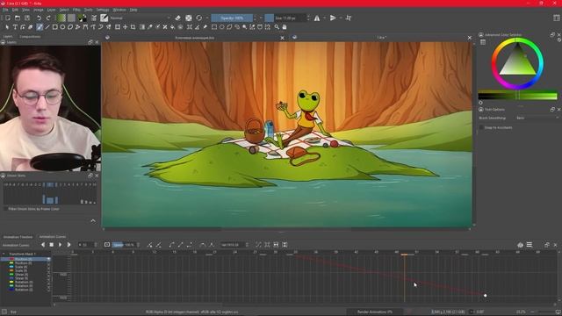Select the Freehand Brush tool
562x316 pixels.
point(40,27)
